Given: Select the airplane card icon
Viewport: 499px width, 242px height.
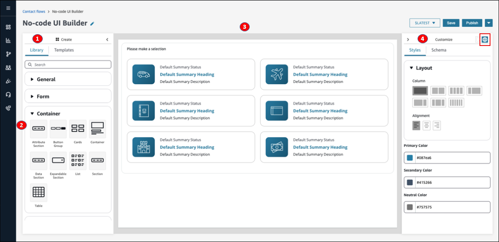Looking at the screenshot, I should point(277,74).
